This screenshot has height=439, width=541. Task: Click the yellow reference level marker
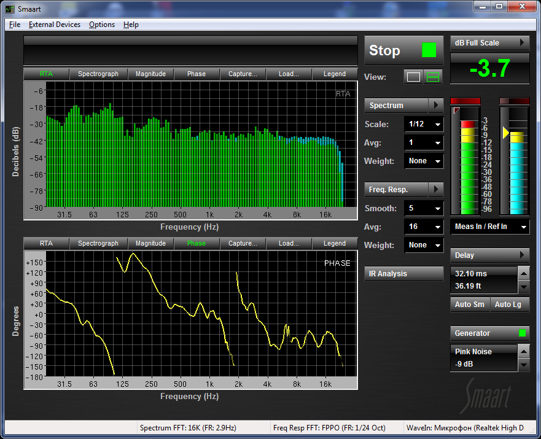[506, 133]
